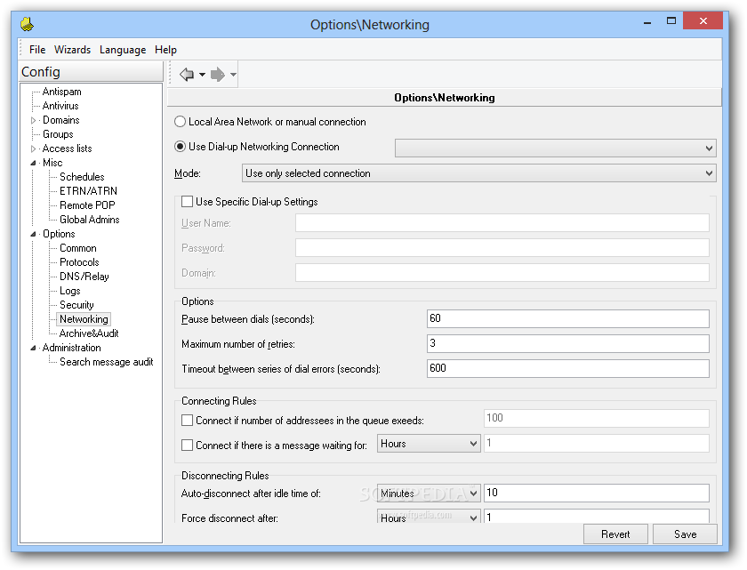Viewport: 747px width, 570px height.
Task: Select Antispam in the config tree
Action: tap(62, 92)
